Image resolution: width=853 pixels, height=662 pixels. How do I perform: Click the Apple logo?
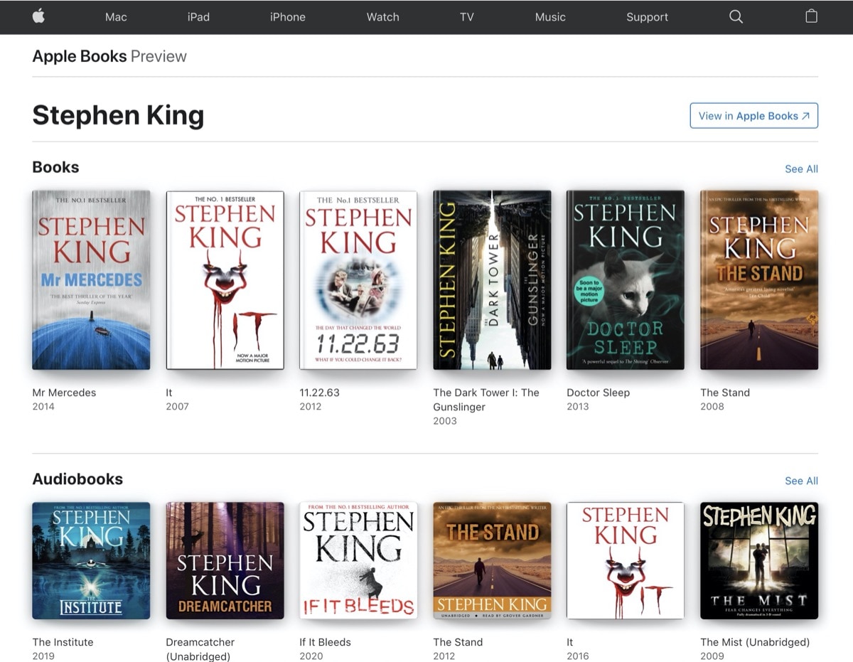coord(38,17)
